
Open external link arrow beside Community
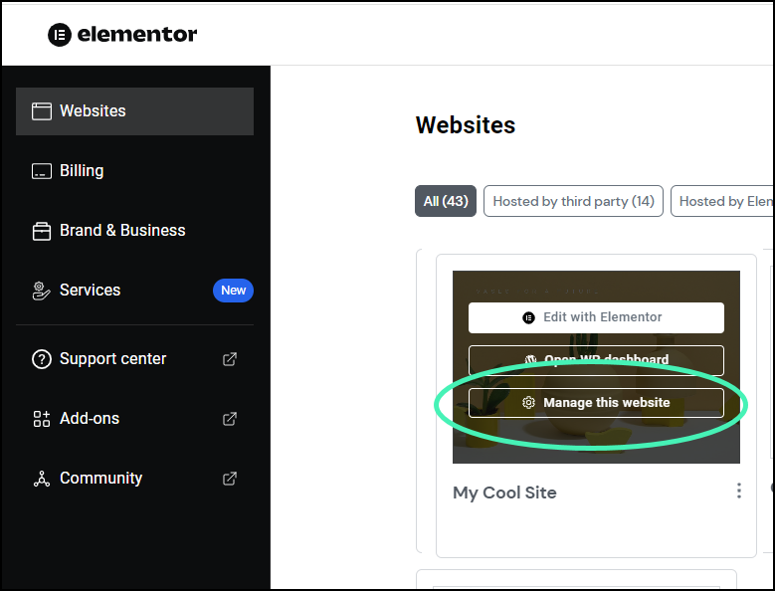(230, 479)
